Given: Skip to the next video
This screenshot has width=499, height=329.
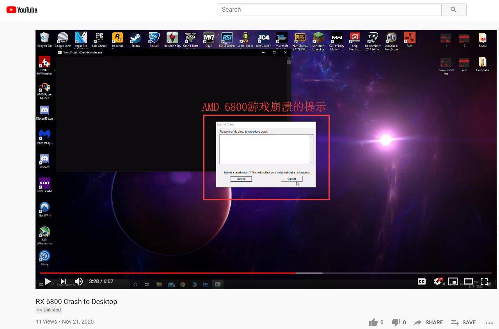Looking at the screenshot, I should pyautogui.click(x=63, y=281).
